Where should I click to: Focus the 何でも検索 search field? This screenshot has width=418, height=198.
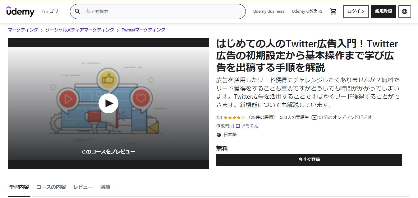tap(158, 12)
